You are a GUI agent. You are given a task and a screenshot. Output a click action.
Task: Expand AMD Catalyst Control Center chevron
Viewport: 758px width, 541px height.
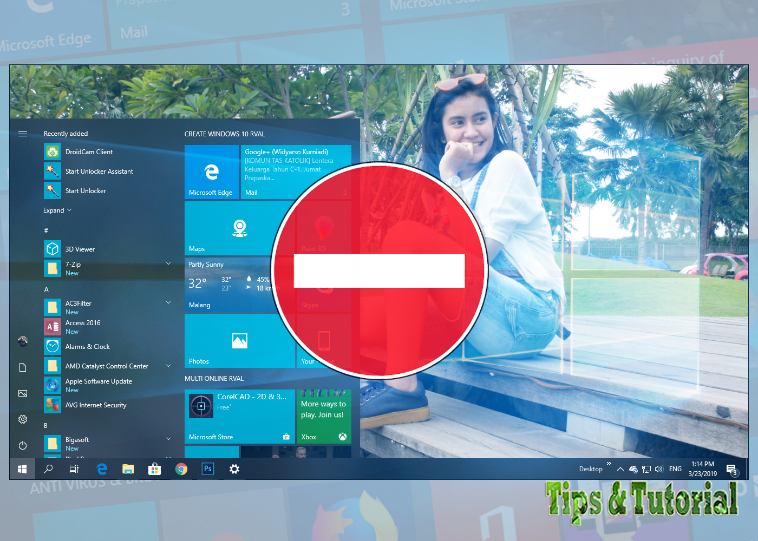point(168,366)
